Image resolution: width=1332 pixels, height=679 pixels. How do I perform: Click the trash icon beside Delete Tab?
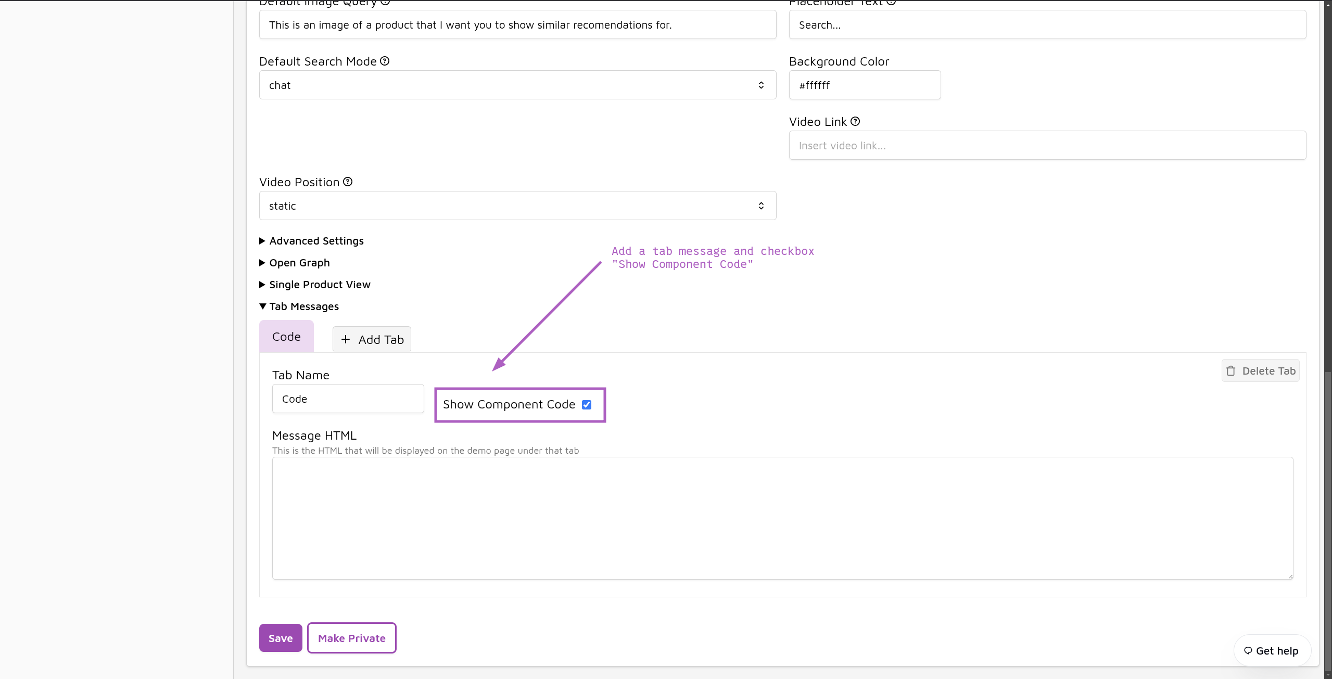pos(1230,371)
